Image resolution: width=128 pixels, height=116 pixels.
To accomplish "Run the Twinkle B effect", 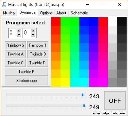I will click(38, 54).
